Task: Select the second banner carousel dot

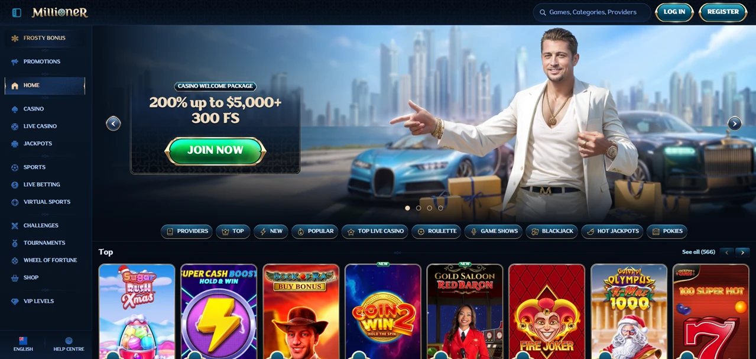Action: [x=418, y=208]
